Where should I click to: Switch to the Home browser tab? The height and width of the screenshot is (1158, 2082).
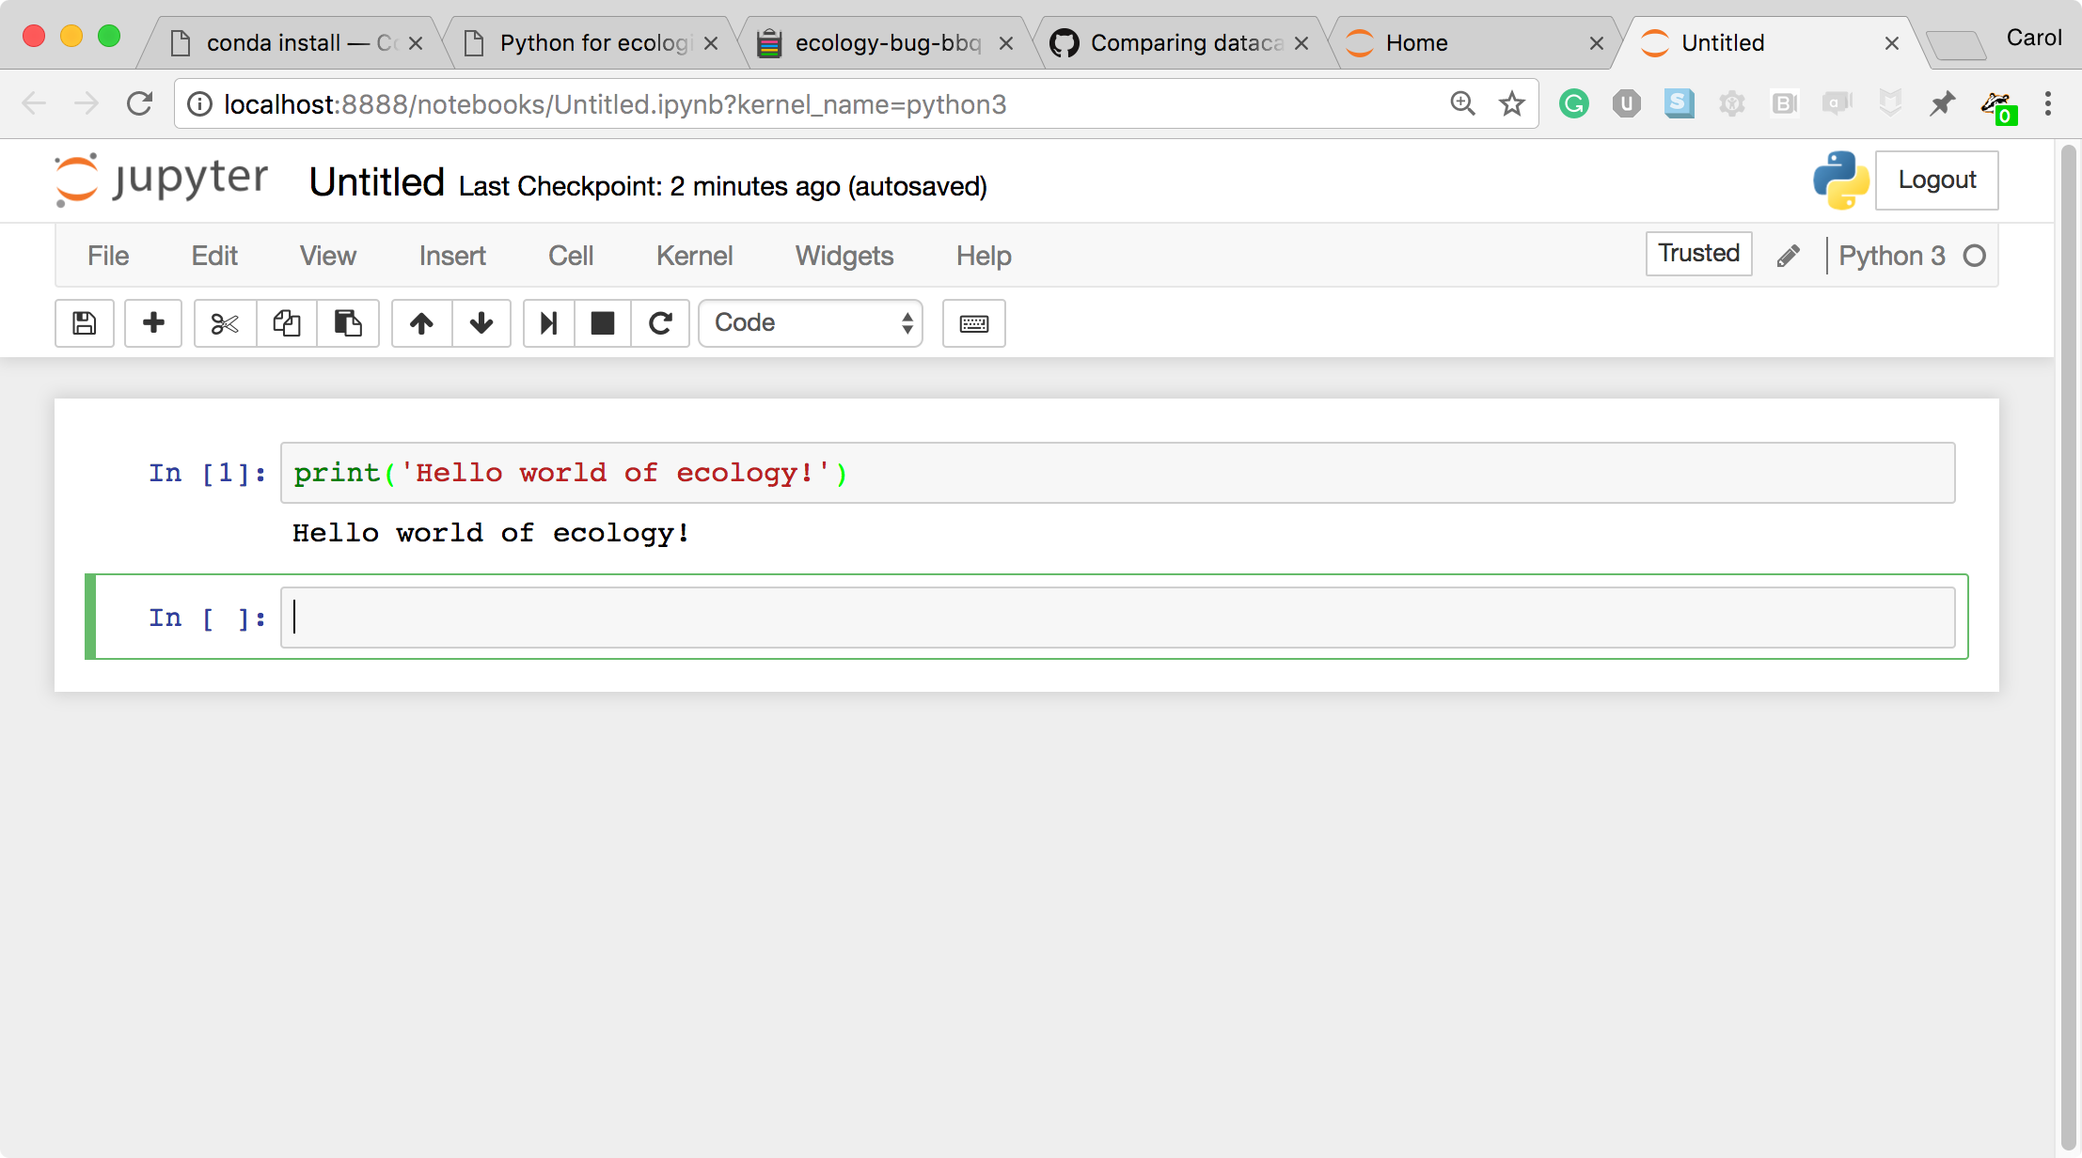1415,42
